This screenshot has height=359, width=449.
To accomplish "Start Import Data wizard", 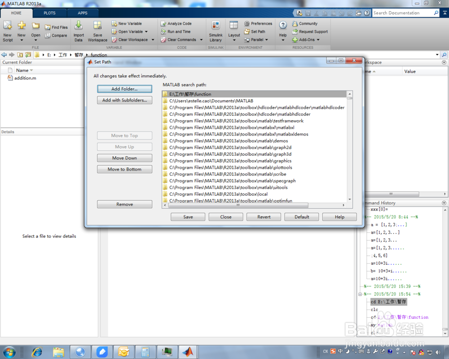I will [79, 31].
